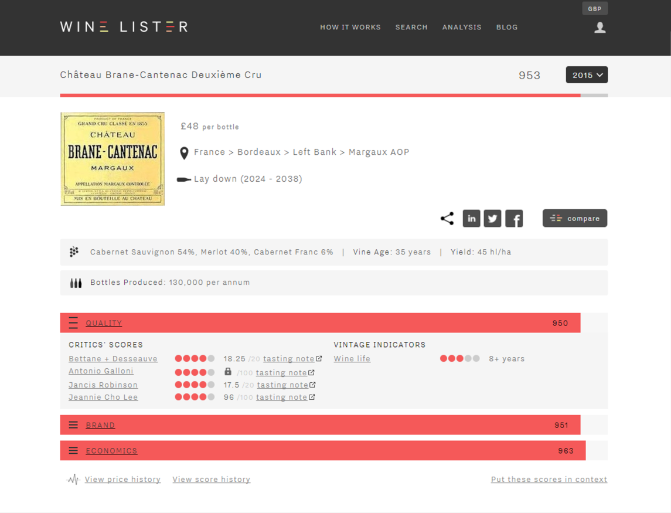Click the Economics score 963
The width and height of the screenshot is (671, 513).
click(x=566, y=451)
